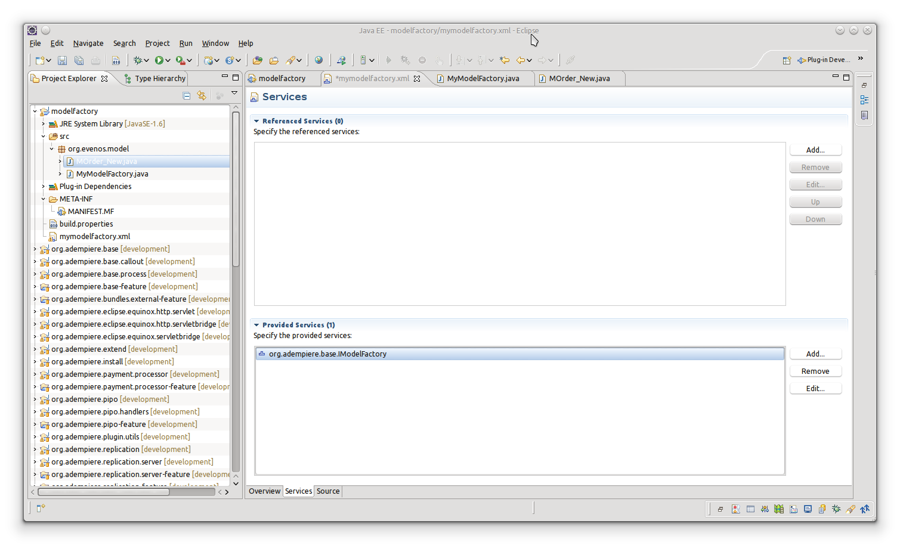Click the web browser globe icon

[319, 60]
